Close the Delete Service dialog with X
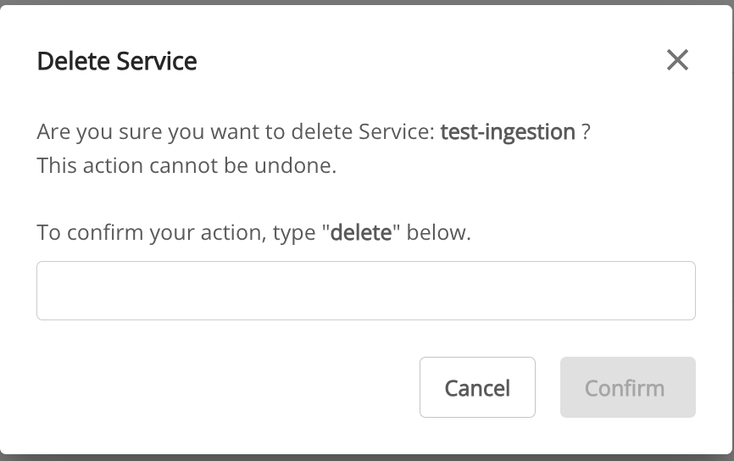Image resolution: width=734 pixels, height=461 pixels. pos(677,60)
